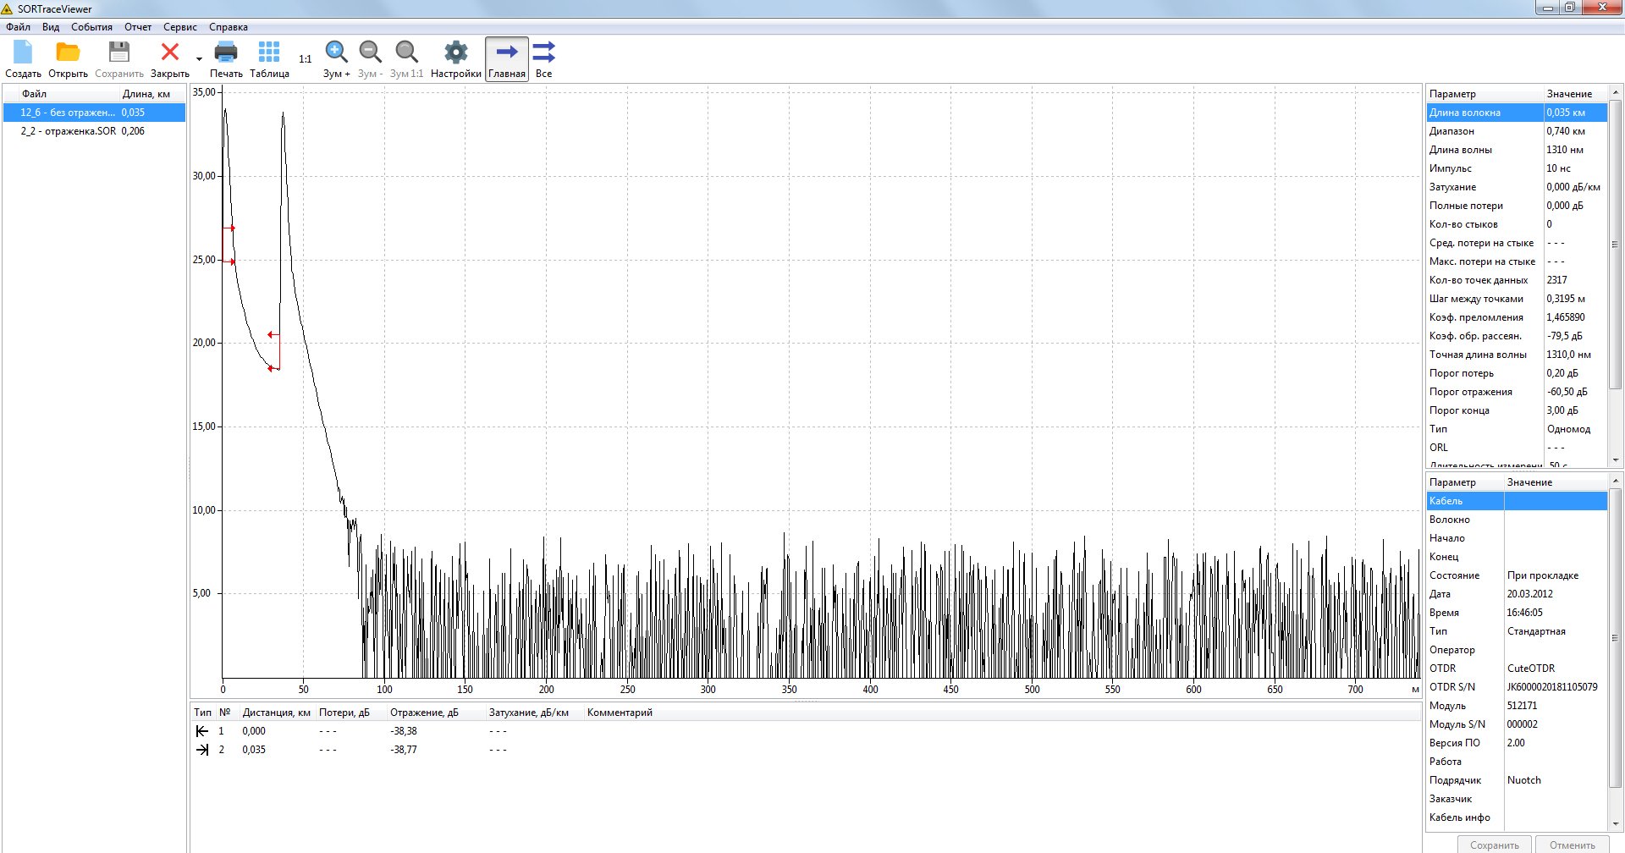1625x853 pixels.
Task: Open the События menu
Action: [91, 27]
